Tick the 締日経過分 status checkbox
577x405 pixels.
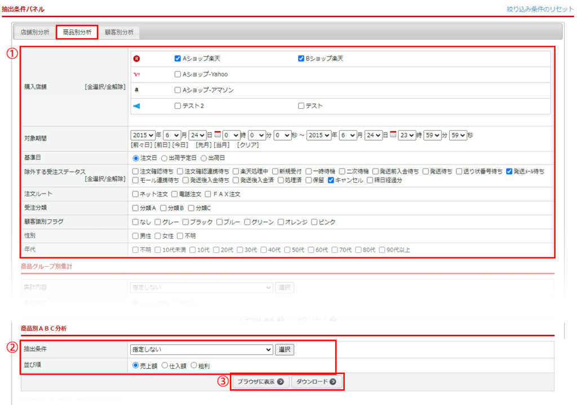click(x=370, y=180)
